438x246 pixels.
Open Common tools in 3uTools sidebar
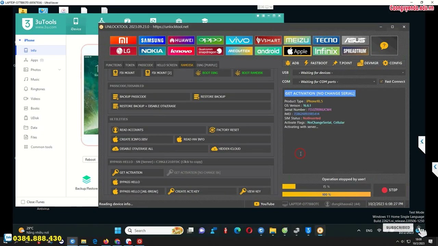coord(41,147)
